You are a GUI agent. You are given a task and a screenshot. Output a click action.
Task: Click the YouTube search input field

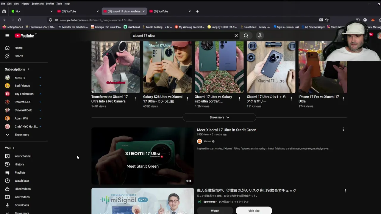point(182,36)
